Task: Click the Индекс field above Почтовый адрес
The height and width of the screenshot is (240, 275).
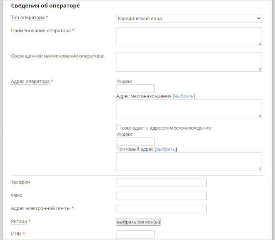Action: click(135, 142)
